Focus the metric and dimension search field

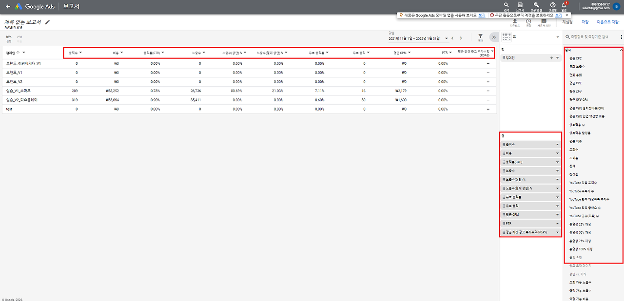(x=591, y=37)
